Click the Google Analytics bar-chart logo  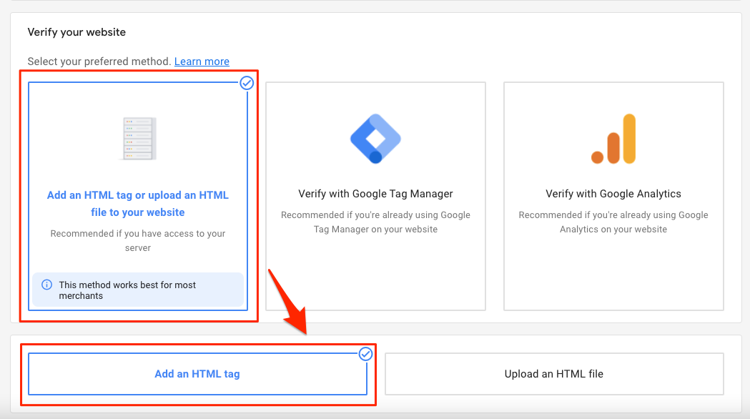[613, 138]
